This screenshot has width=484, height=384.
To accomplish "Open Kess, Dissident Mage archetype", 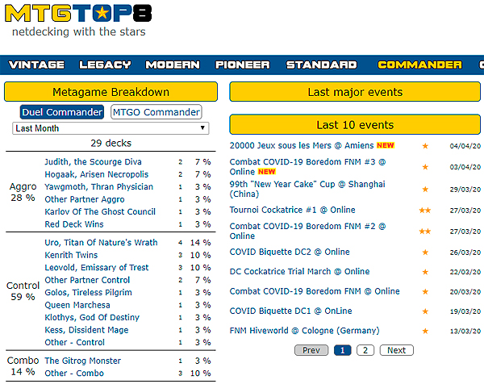I will (x=86, y=330).
